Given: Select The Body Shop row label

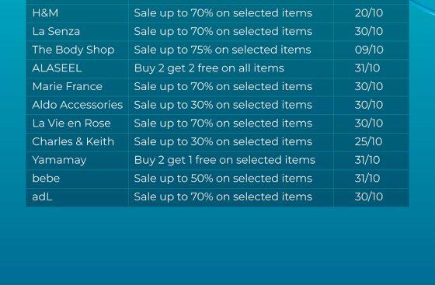Looking at the screenshot, I should coord(73,50).
